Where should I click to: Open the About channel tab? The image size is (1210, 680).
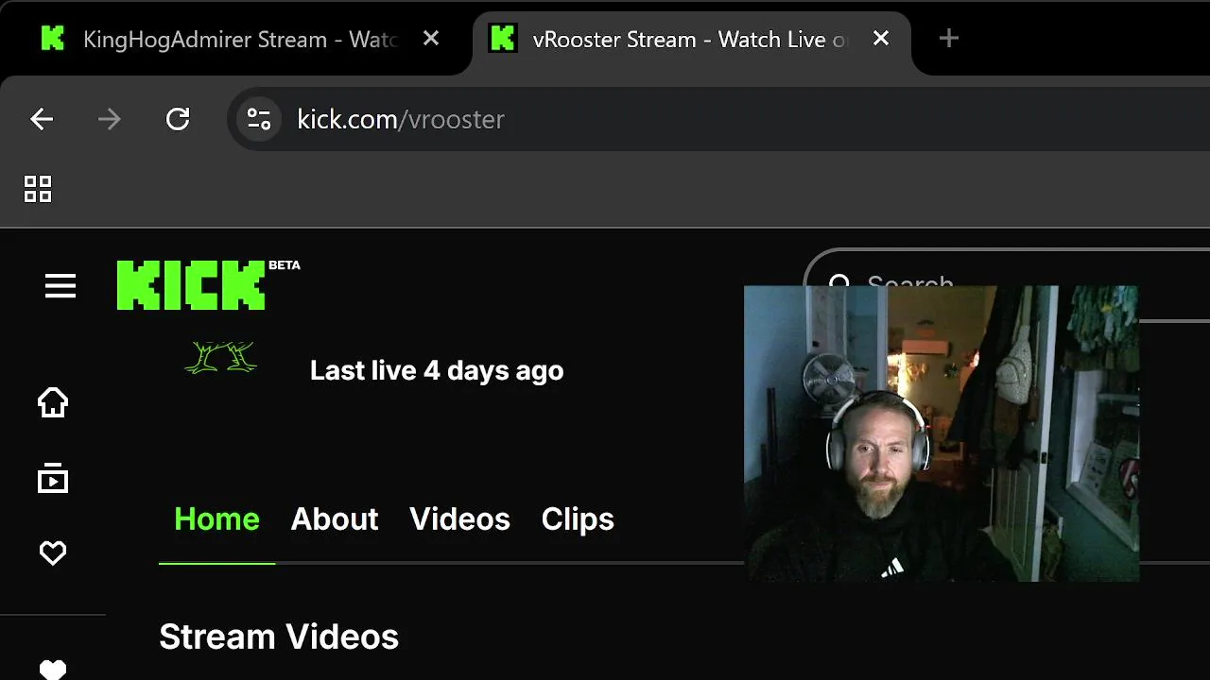[335, 518]
